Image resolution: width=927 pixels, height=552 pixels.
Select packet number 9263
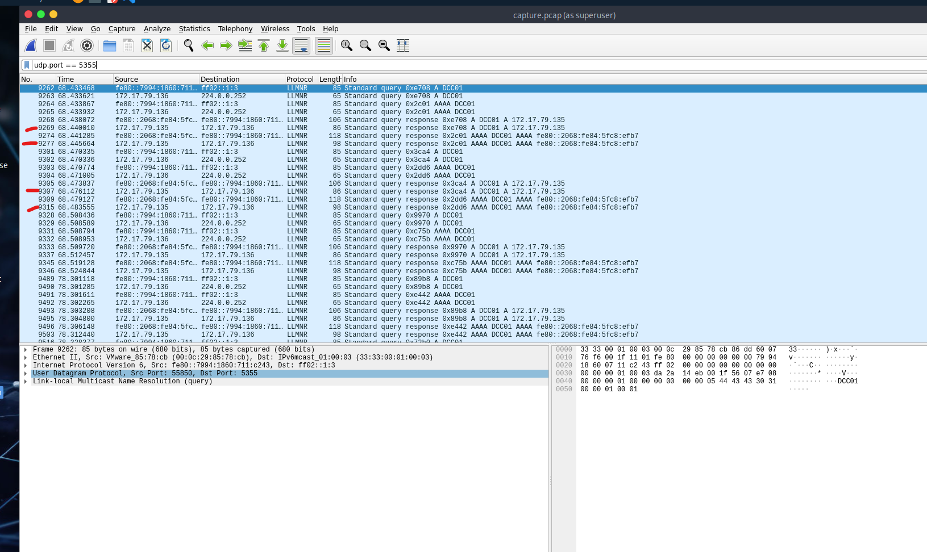pyautogui.click(x=473, y=96)
